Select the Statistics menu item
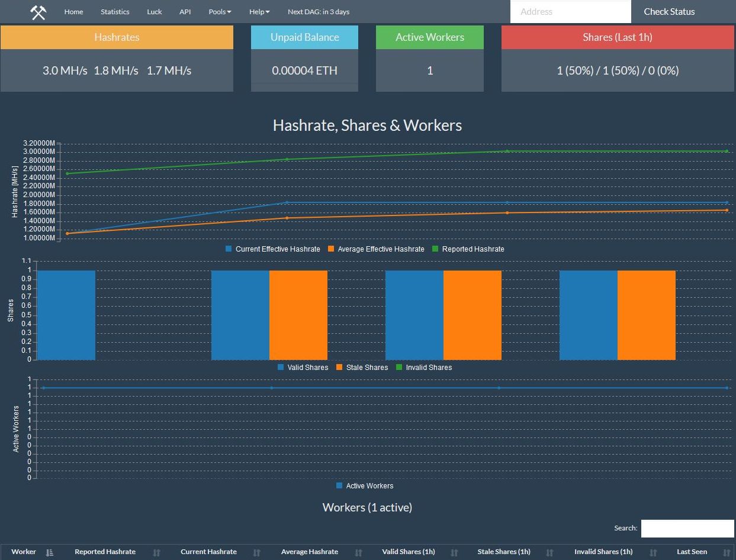The image size is (736, 560). coord(114,11)
